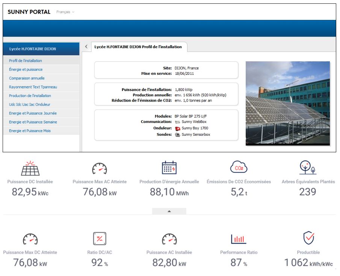Click the SUNNY PORTAL logo

(x=29, y=12)
